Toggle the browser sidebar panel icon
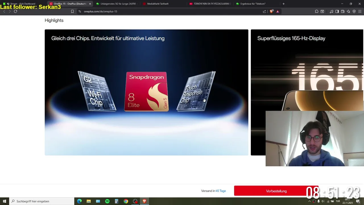Viewport: 364px width, 205px height. click(337, 11)
